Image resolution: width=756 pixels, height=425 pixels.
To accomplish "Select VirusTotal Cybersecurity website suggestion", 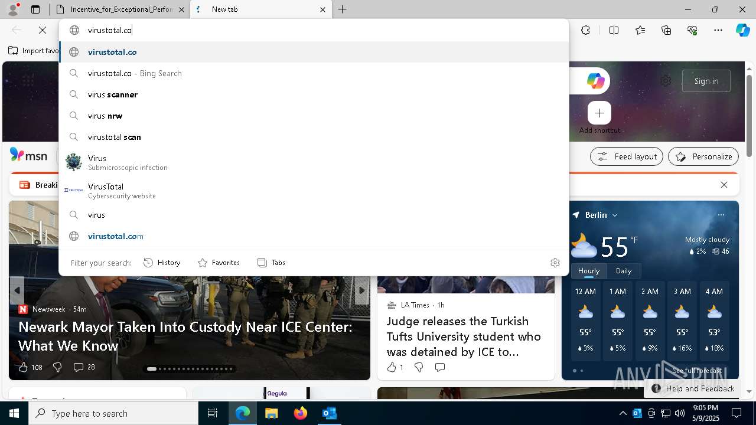I will click(314, 191).
